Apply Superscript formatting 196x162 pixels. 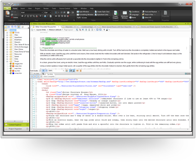31,16
